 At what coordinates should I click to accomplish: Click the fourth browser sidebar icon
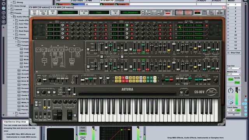point(4,17)
